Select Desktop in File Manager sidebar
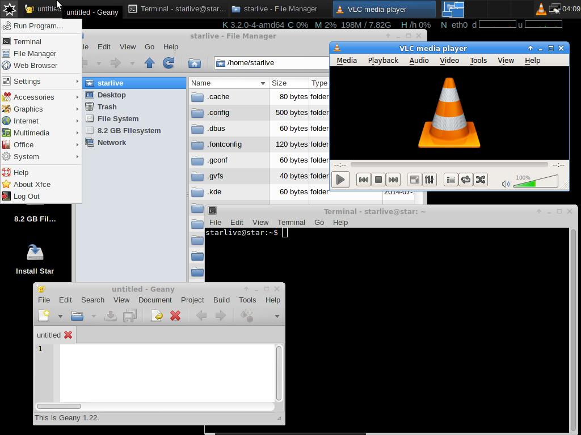The height and width of the screenshot is (435, 581). pos(134,95)
